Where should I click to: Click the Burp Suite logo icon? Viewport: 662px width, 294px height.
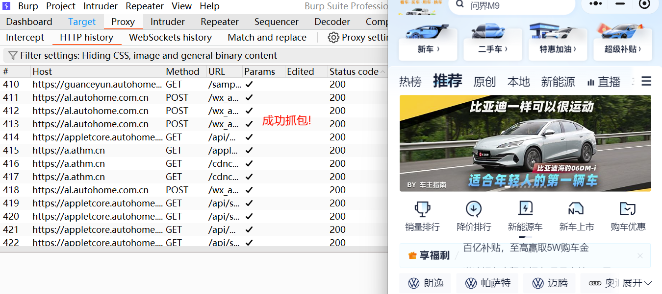[6, 6]
